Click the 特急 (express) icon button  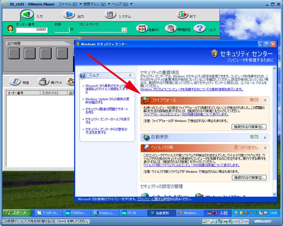pos(15,81)
